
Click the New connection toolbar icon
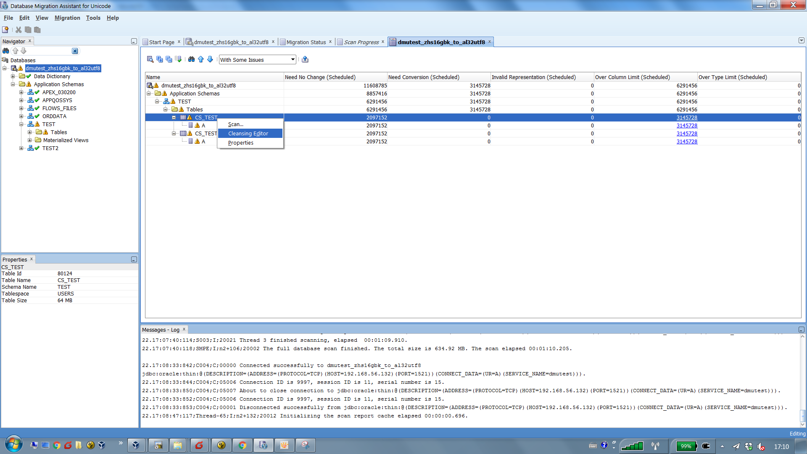pyautogui.click(x=5, y=30)
